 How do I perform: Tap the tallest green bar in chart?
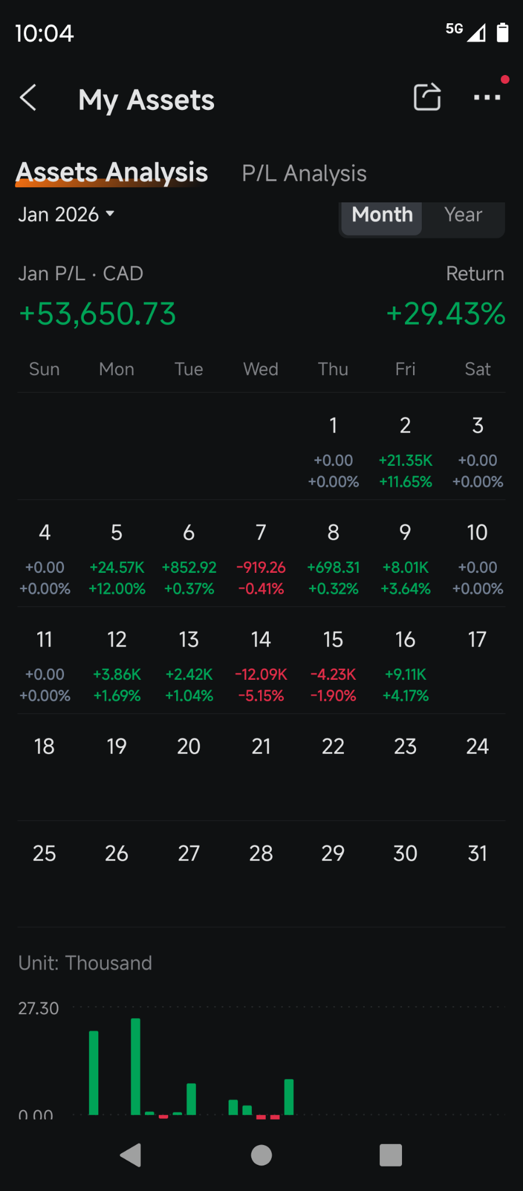[x=136, y=1066]
